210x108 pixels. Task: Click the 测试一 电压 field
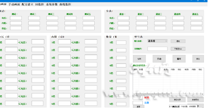[16, 18]
